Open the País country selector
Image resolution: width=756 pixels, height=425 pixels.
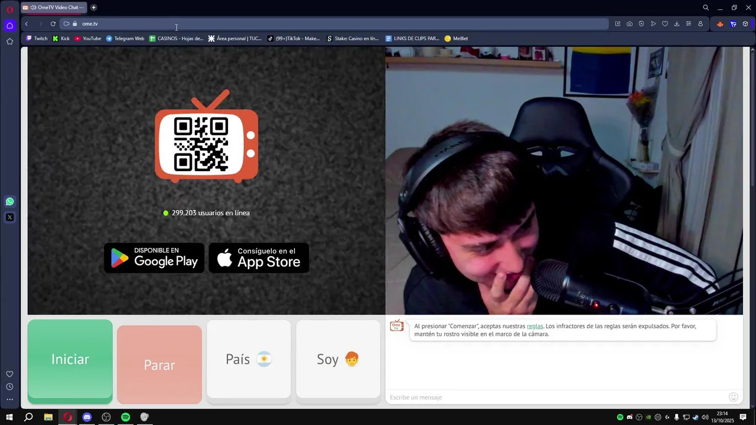[x=249, y=360]
